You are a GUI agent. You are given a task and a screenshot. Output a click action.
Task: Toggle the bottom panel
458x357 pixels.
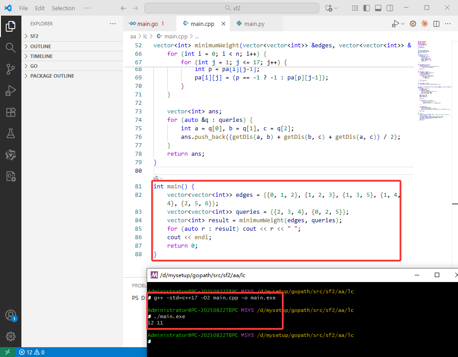tap(378, 8)
